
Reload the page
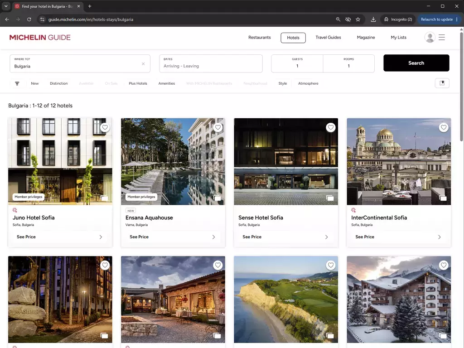click(x=29, y=19)
